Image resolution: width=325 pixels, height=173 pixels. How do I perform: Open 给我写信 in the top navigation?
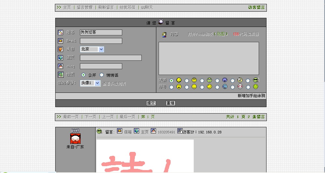tap(127, 7)
